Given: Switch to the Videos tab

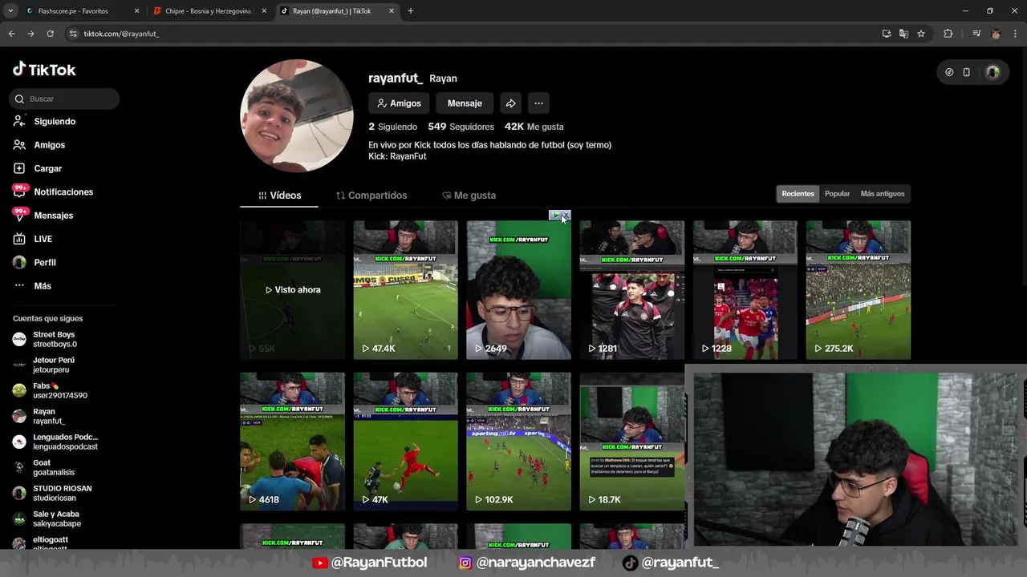Looking at the screenshot, I should [x=279, y=196].
